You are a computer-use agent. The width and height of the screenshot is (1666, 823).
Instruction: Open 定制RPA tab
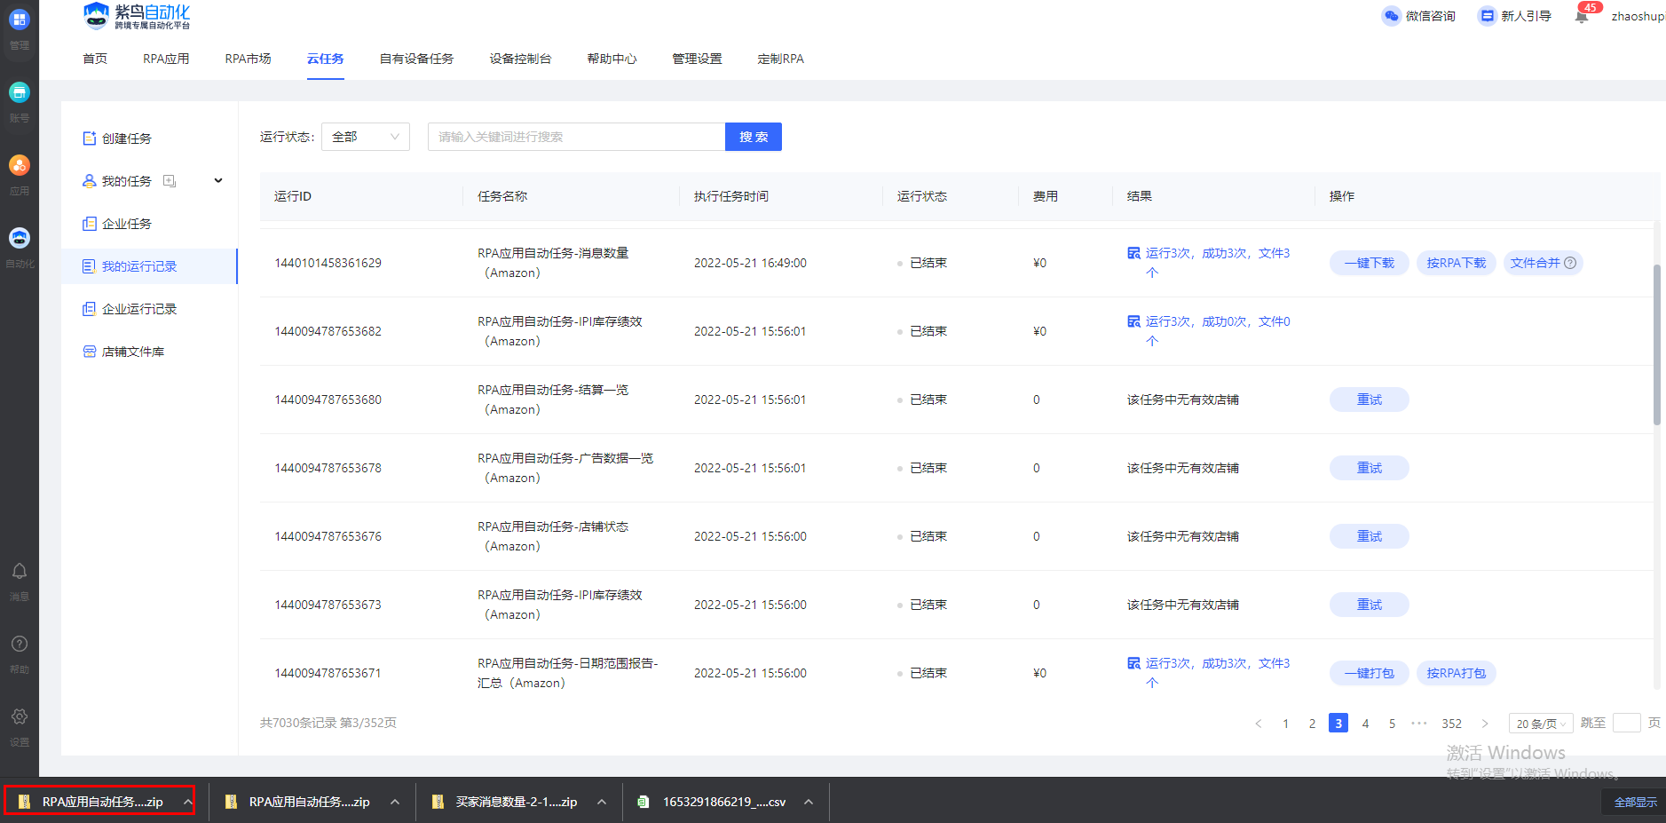pos(780,59)
